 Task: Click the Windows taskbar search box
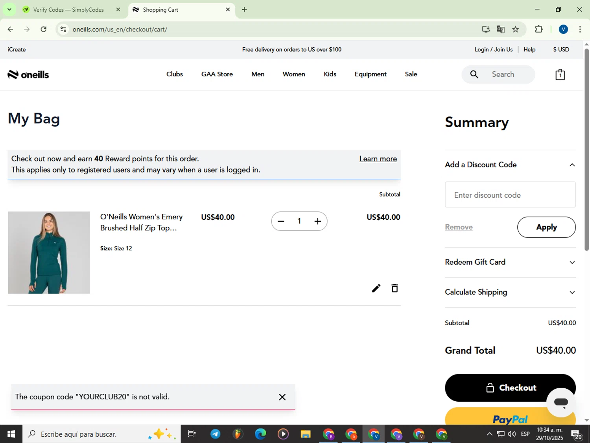(x=101, y=434)
